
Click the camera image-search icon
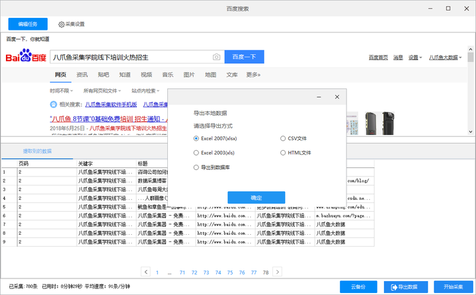[x=216, y=57]
